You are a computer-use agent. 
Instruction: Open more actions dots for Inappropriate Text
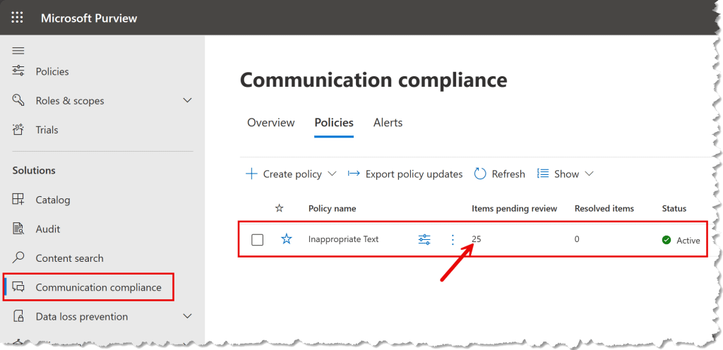453,239
